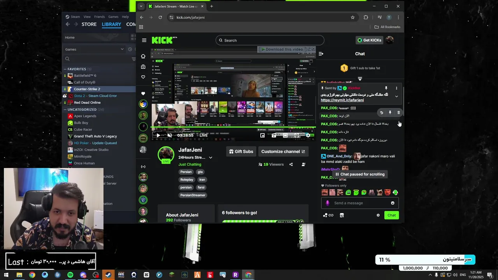
Task: Open Friends menu in Steam
Action: pyautogui.click(x=99, y=17)
